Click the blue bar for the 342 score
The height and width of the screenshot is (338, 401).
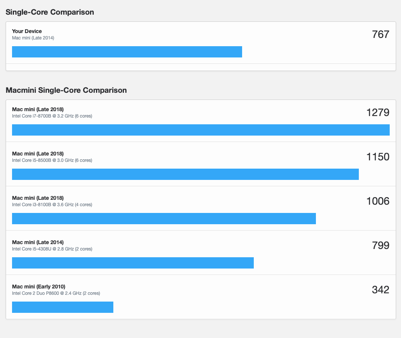pos(63,307)
